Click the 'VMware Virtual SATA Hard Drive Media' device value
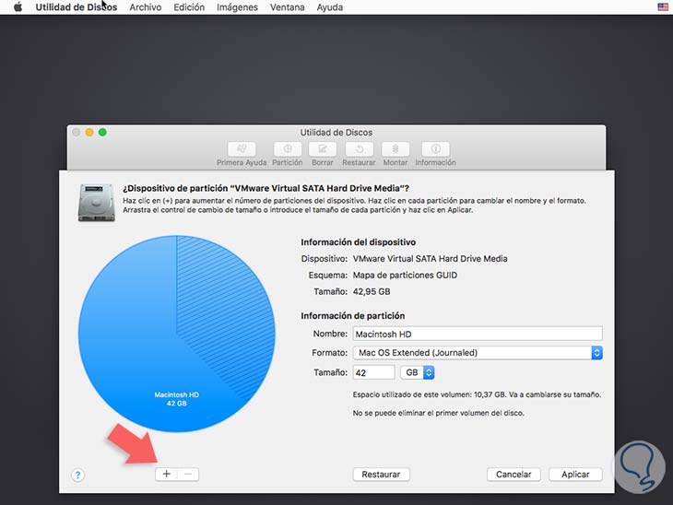 click(x=430, y=259)
